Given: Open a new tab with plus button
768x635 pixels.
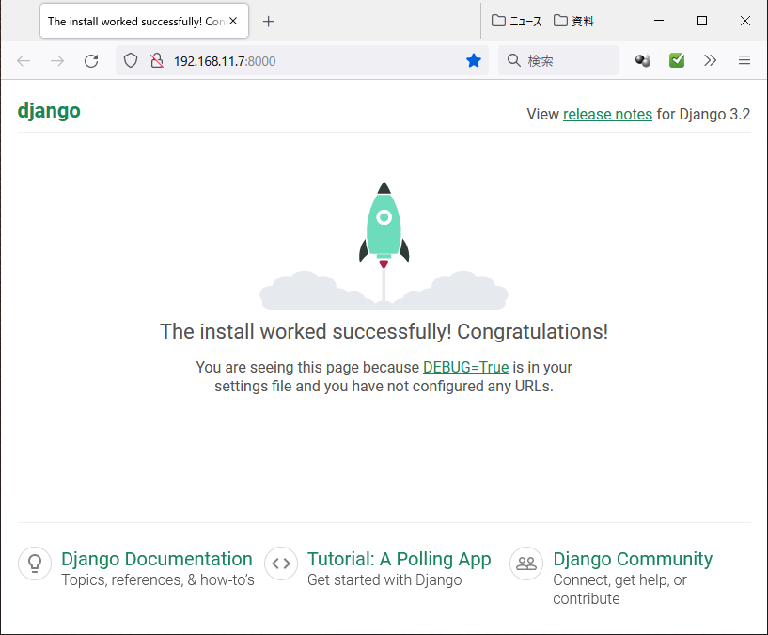Looking at the screenshot, I should pos(269,21).
